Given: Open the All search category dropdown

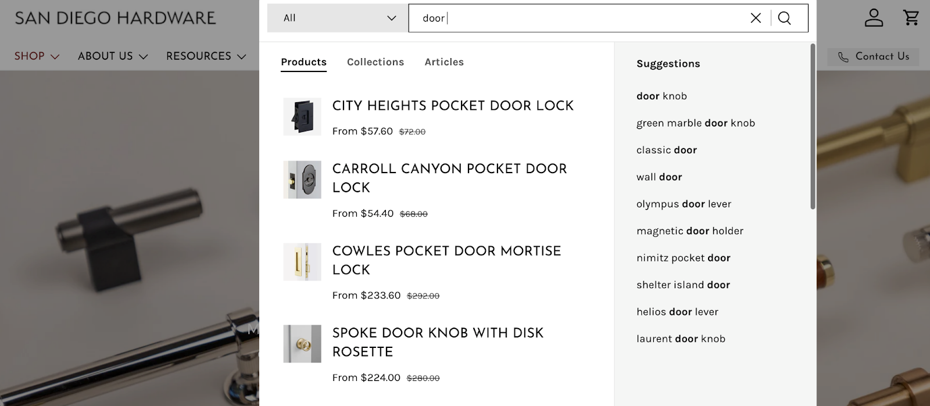Looking at the screenshot, I should click(336, 18).
